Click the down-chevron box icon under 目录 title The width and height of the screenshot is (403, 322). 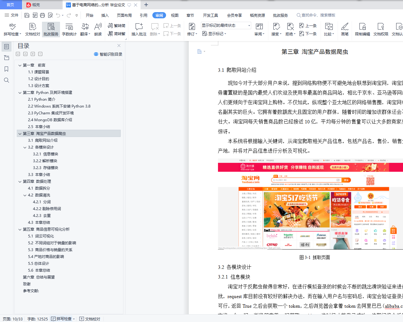pyautogui.click(x=18, y=54)
